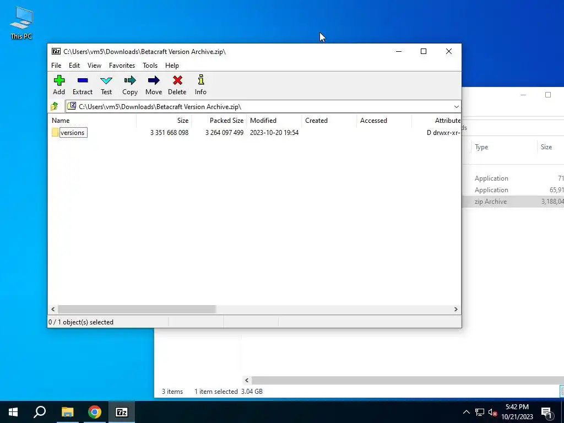Screen dimensions: 564x423
Task: Click the 7-Zip scroll left arrow
Action: [53, 310]
